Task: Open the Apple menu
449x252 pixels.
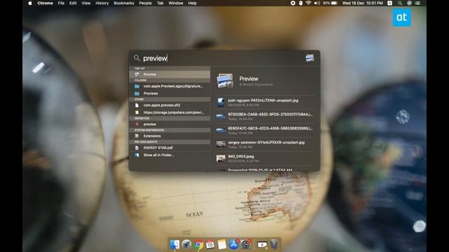Action: (x=30, y=3)
